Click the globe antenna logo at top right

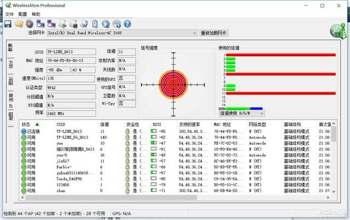click(x=339, y=31)
